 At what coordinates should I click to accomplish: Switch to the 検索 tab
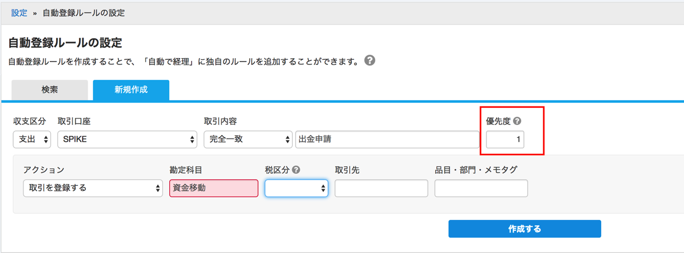click(x=50, y=90)
